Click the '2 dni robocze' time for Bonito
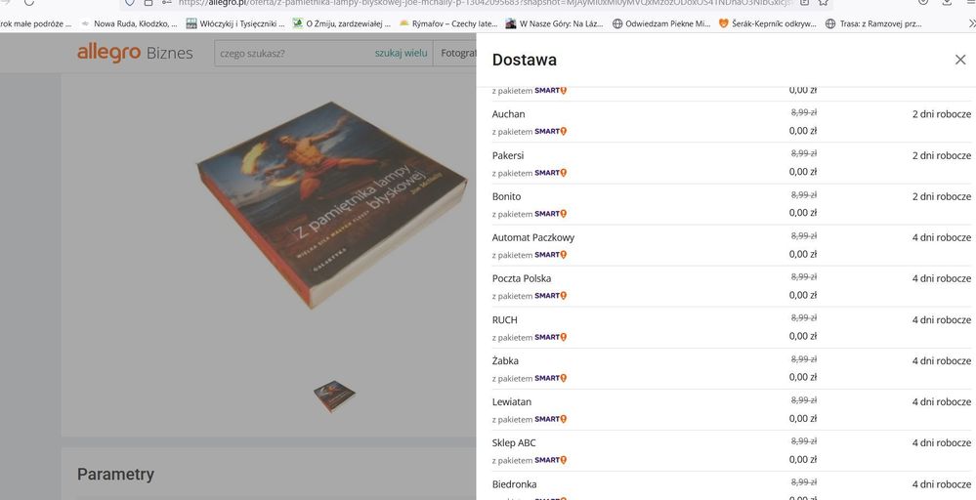The height and width of the screenshot is (500, 976). [941, 196]
